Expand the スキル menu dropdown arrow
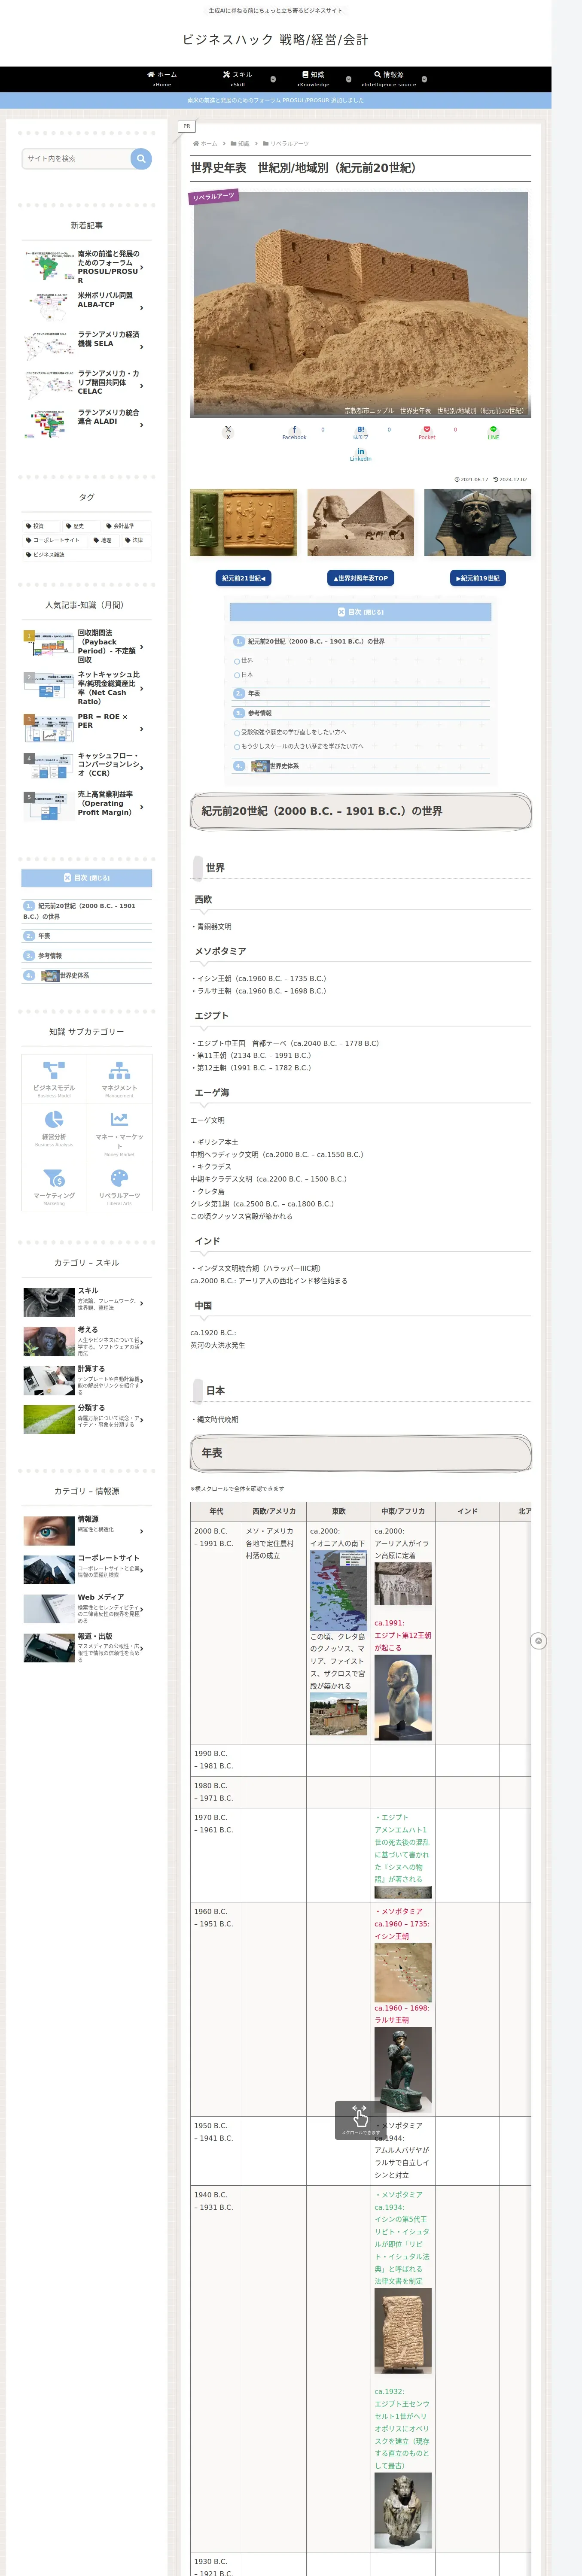This screenshot has height=2576, width=582. pos(273,79)
